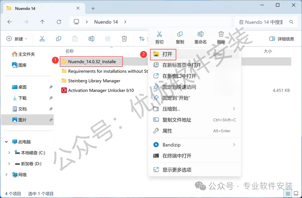The image size is (302, 198).
Task: Select 固定到快速访问 in context menu
Action: pyautogui.click(x=195, y=87)
